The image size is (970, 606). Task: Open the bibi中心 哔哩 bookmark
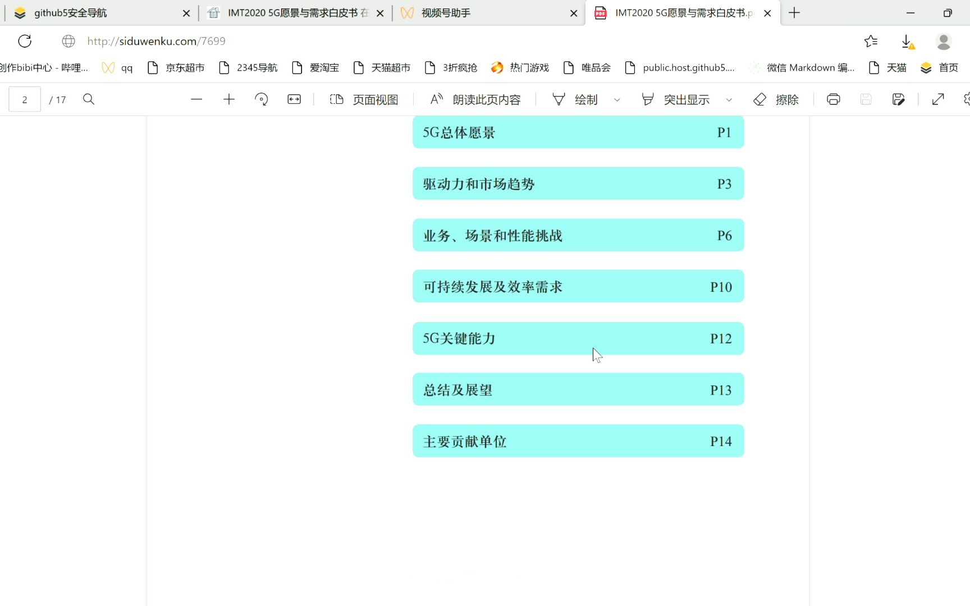tap(44, 68)
